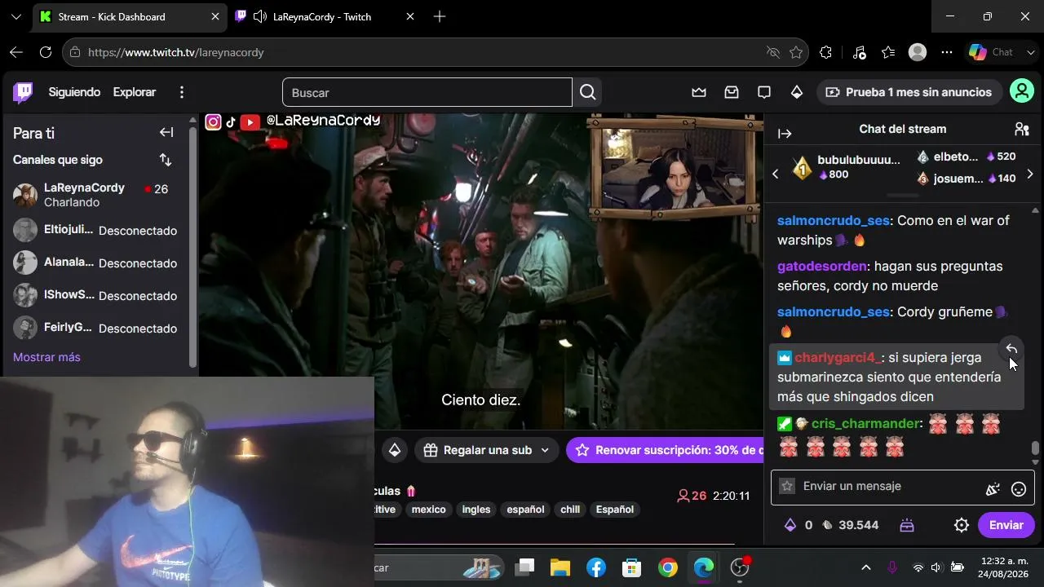This screenshot has width=1044, height=587.
Task: Go back in Edge browser
Action: [x=16, y=52]
